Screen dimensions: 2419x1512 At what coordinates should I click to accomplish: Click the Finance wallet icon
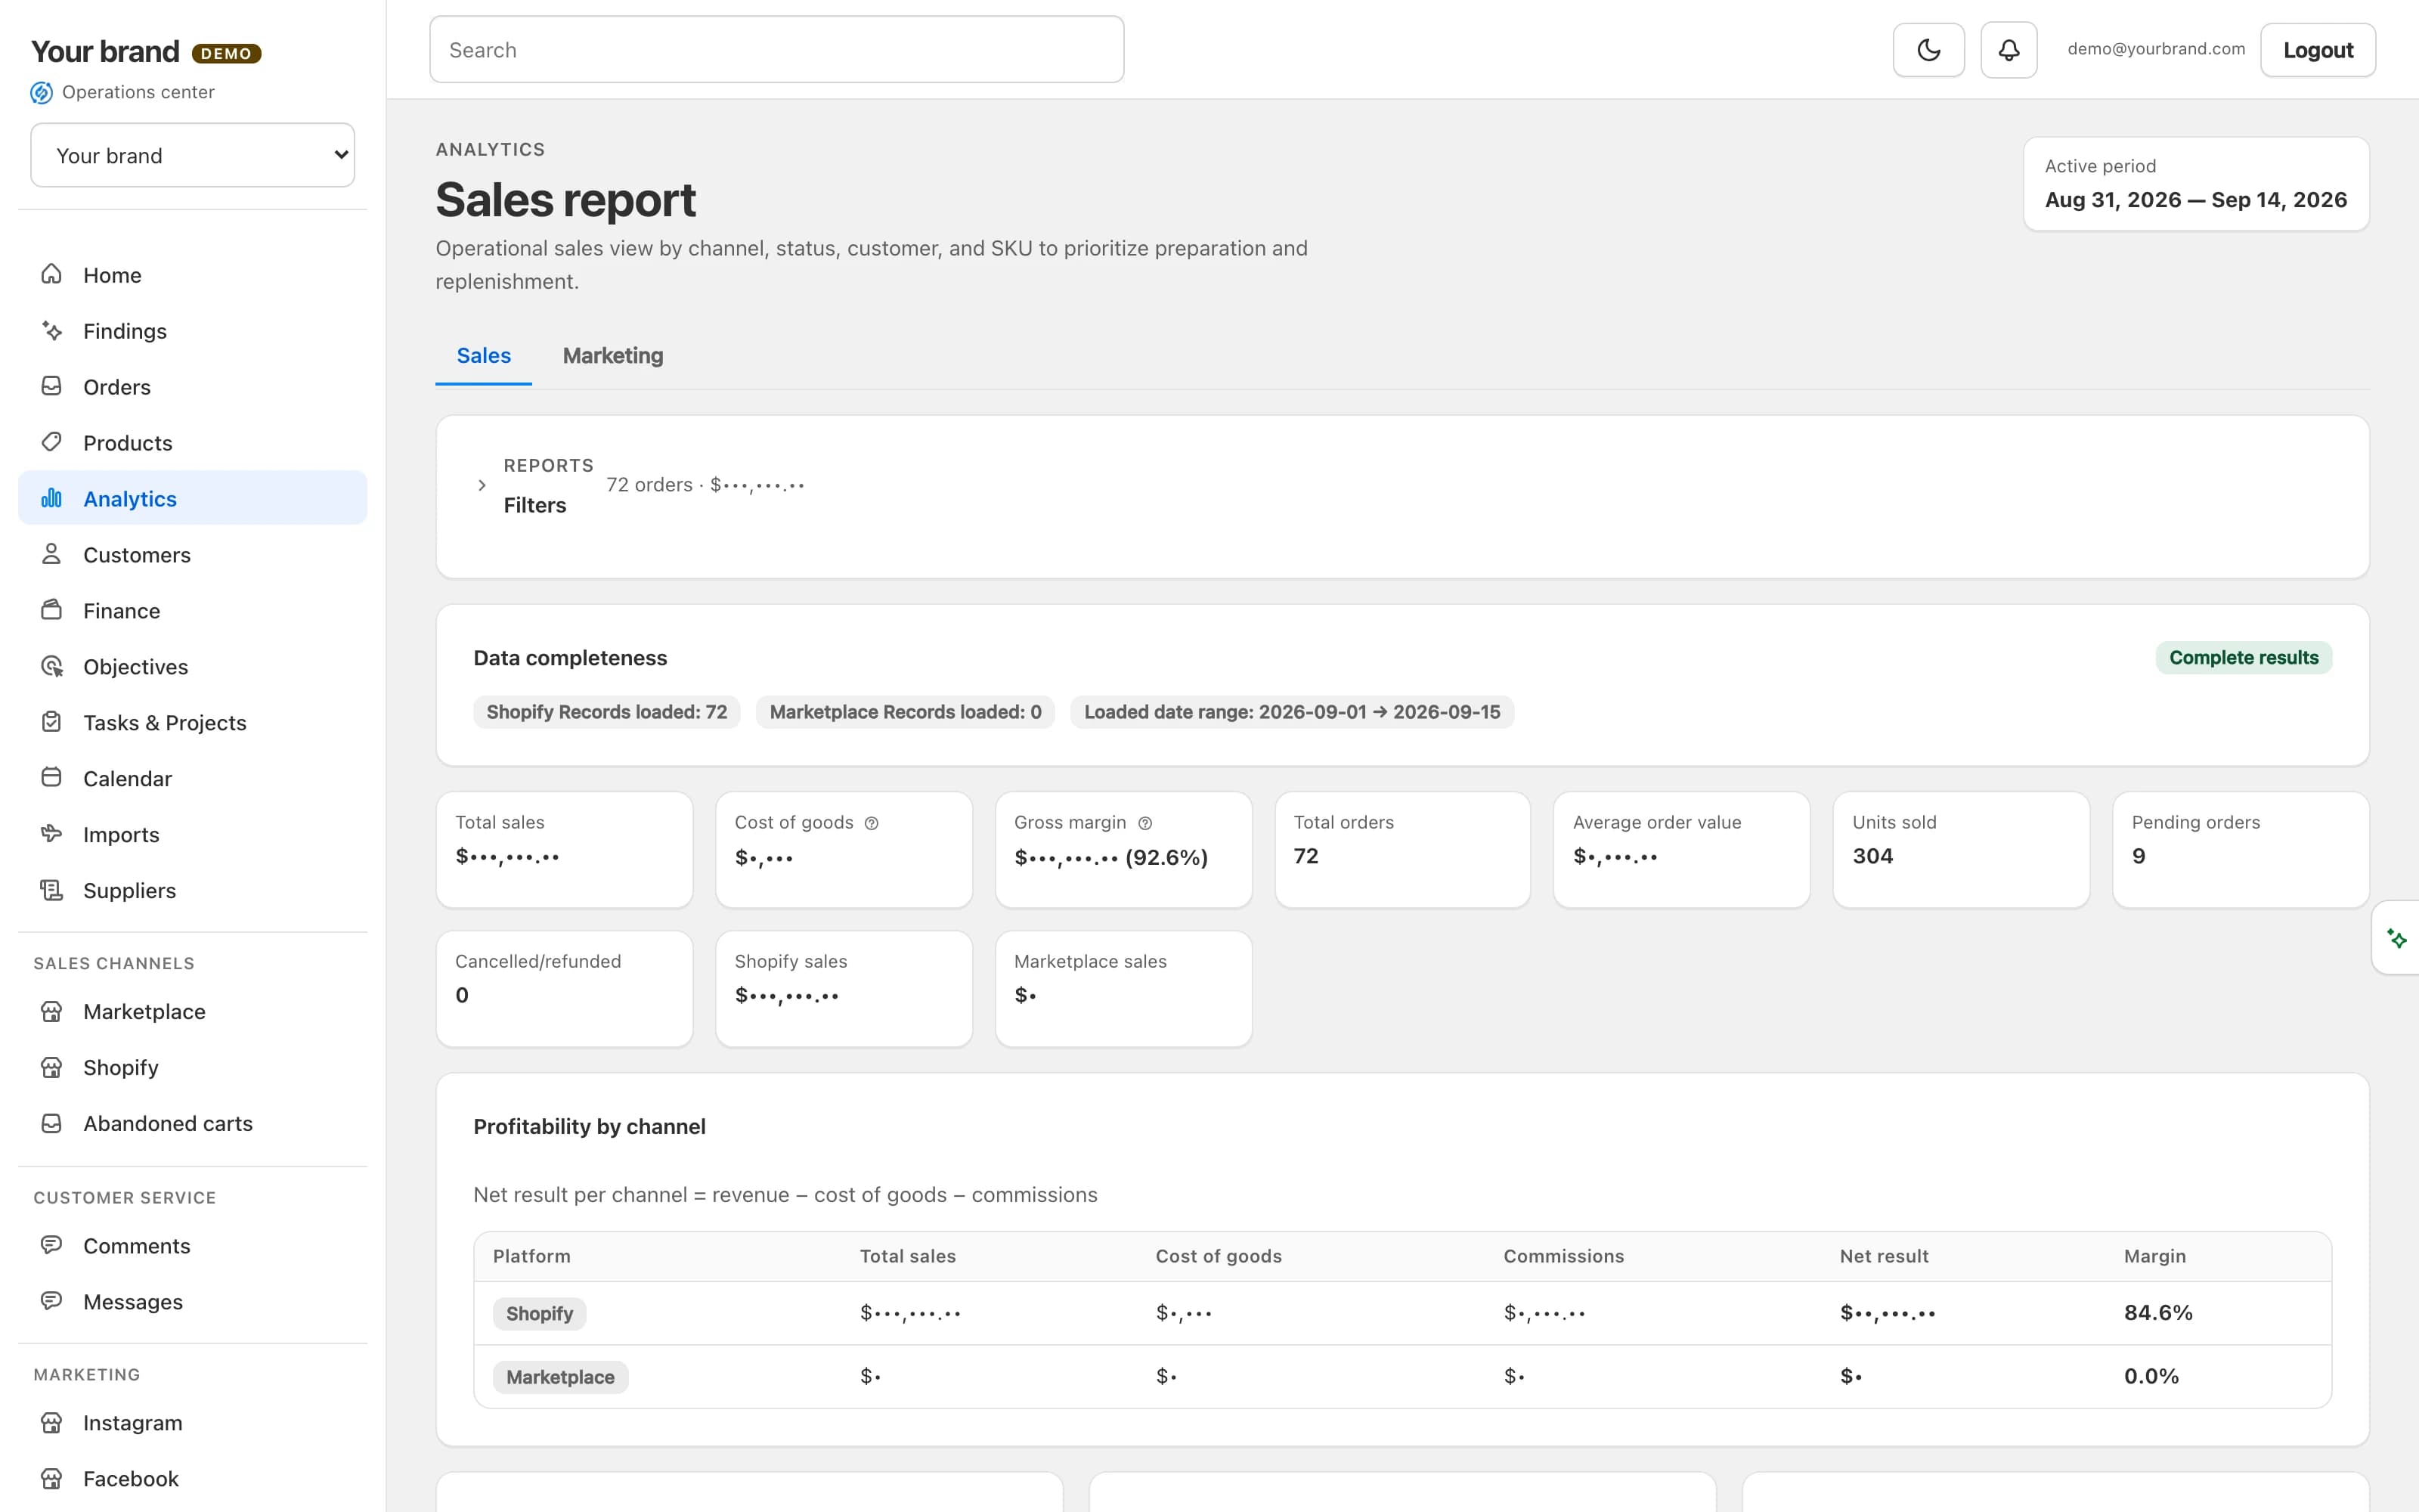click(x=51, y=610)
